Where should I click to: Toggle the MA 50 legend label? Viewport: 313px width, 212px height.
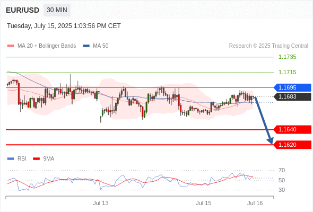(x=101, y=46)
